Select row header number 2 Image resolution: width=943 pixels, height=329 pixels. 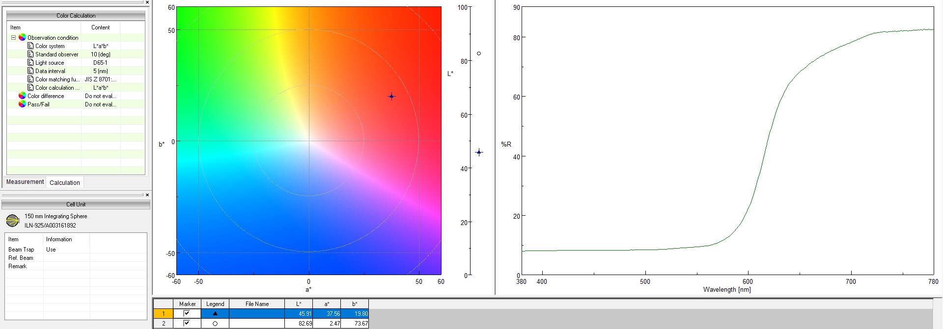click(164, 323)
